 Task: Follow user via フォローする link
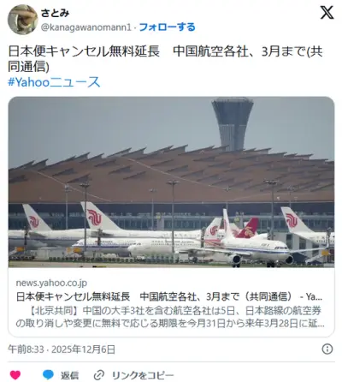[x=168, y=27]
